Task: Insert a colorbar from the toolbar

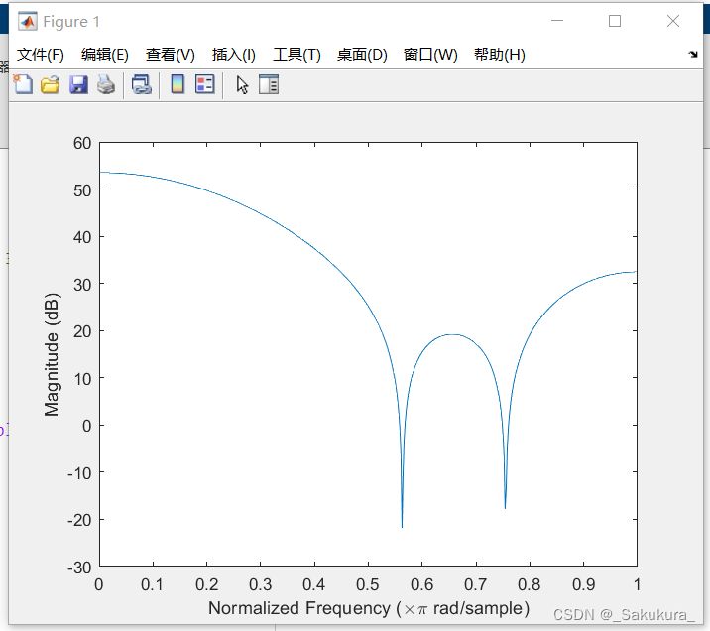Action: pyautogui.click(x=177, y=84)
